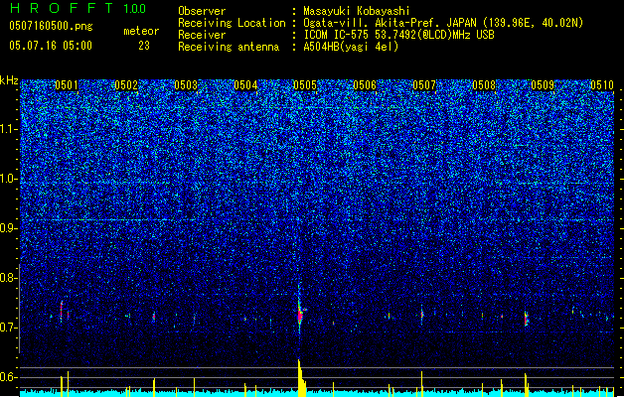The image size is (625, 397).
Task: Click the 0.9 kHz axis tick label
Action: (9, 228)
